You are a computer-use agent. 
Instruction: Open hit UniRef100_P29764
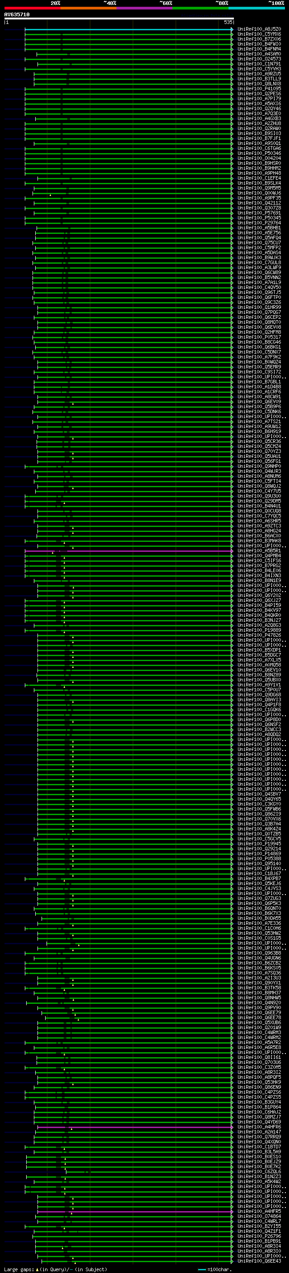[x=259, y=223]
